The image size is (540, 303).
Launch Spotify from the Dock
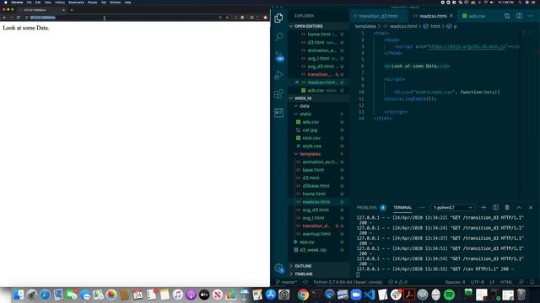[x=449, y=295]
